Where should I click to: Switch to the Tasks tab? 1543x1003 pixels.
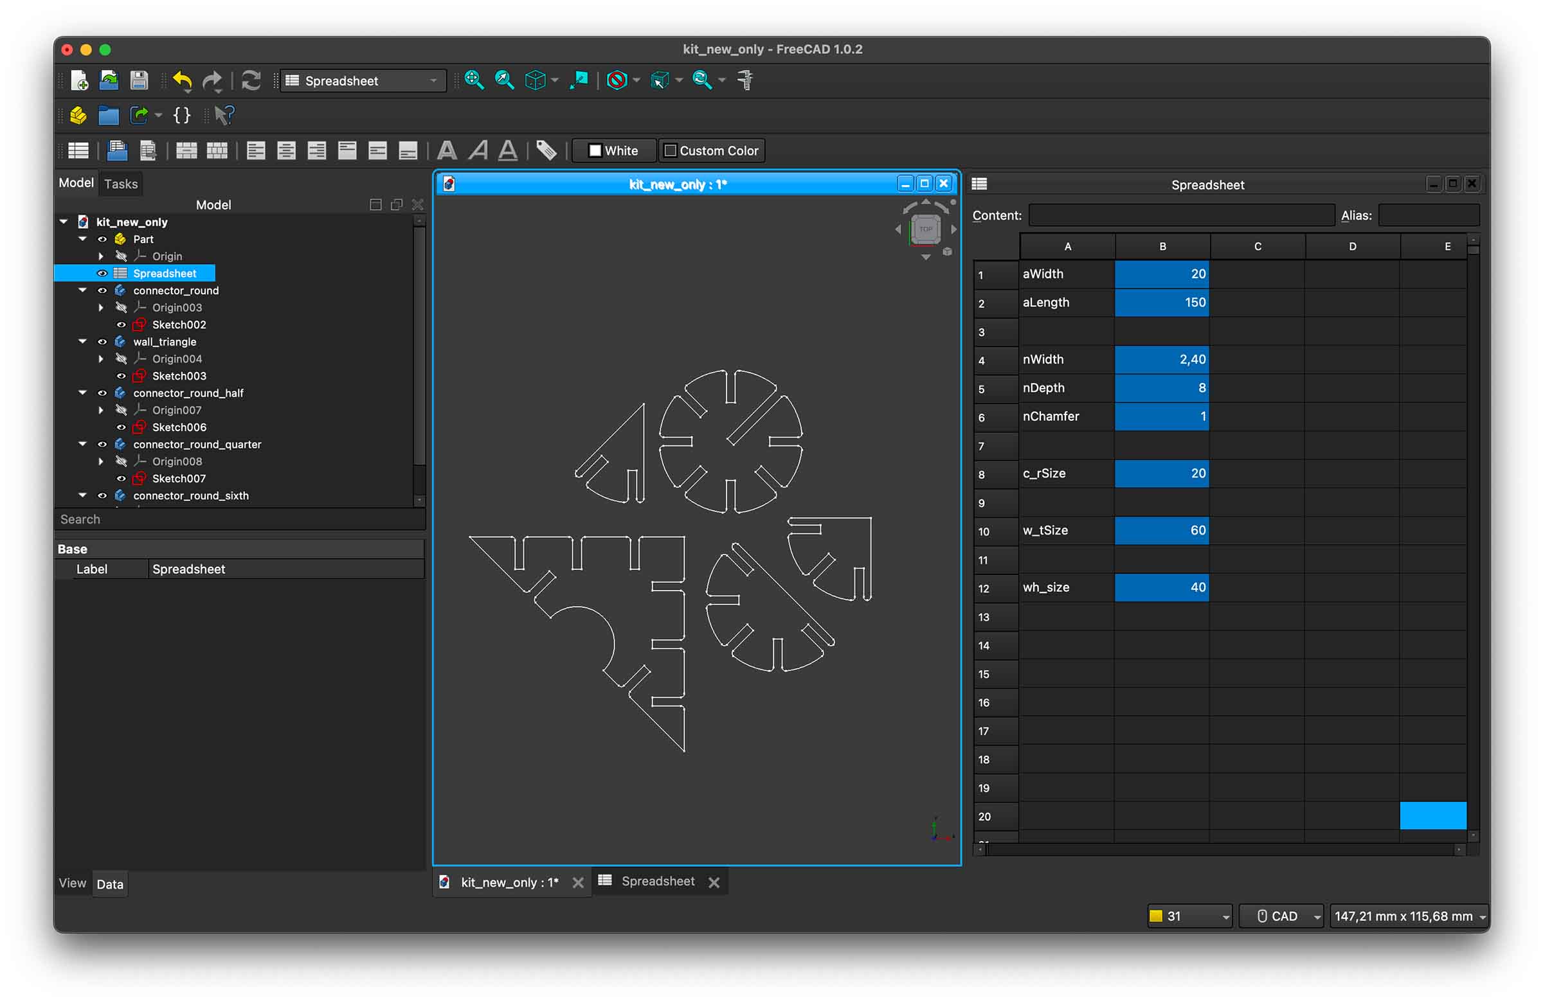[x=121, y=184]
